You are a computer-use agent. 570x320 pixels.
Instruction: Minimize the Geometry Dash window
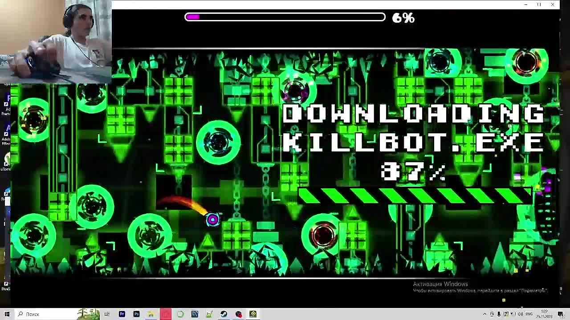click(x=526, y=4)
